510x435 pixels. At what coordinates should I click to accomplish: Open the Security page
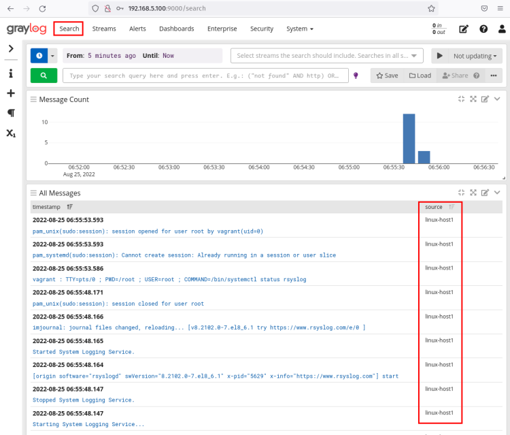[x=262, y=29]
